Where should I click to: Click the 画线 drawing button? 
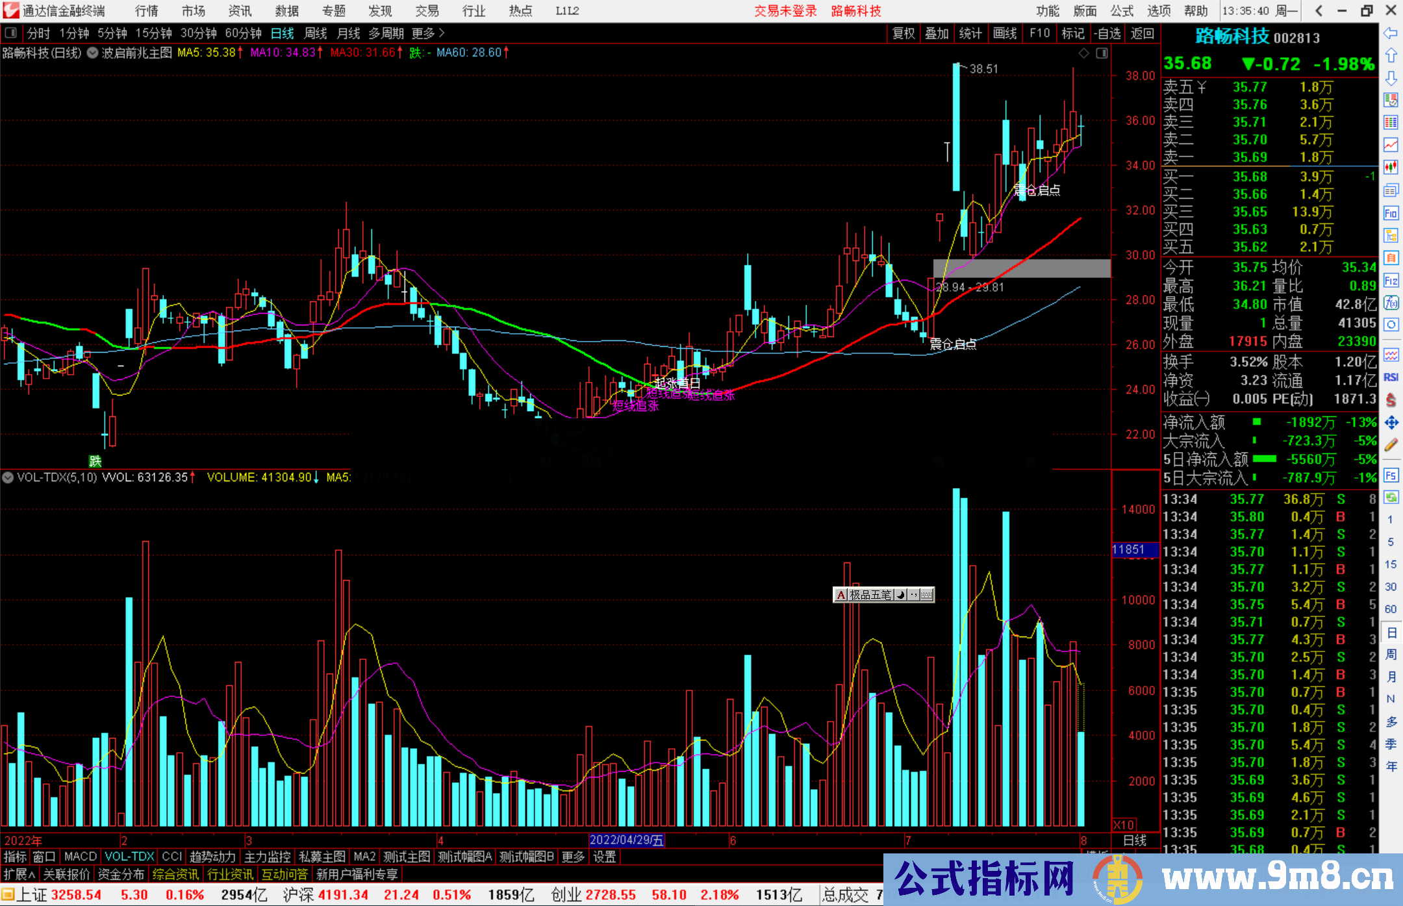1005,33
